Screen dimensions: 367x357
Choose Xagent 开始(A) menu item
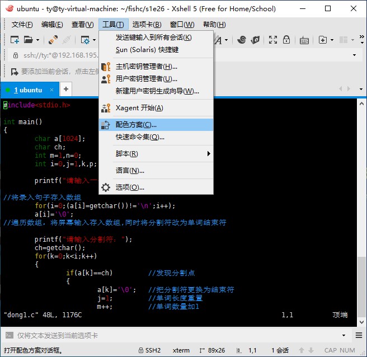click(156, 108)
